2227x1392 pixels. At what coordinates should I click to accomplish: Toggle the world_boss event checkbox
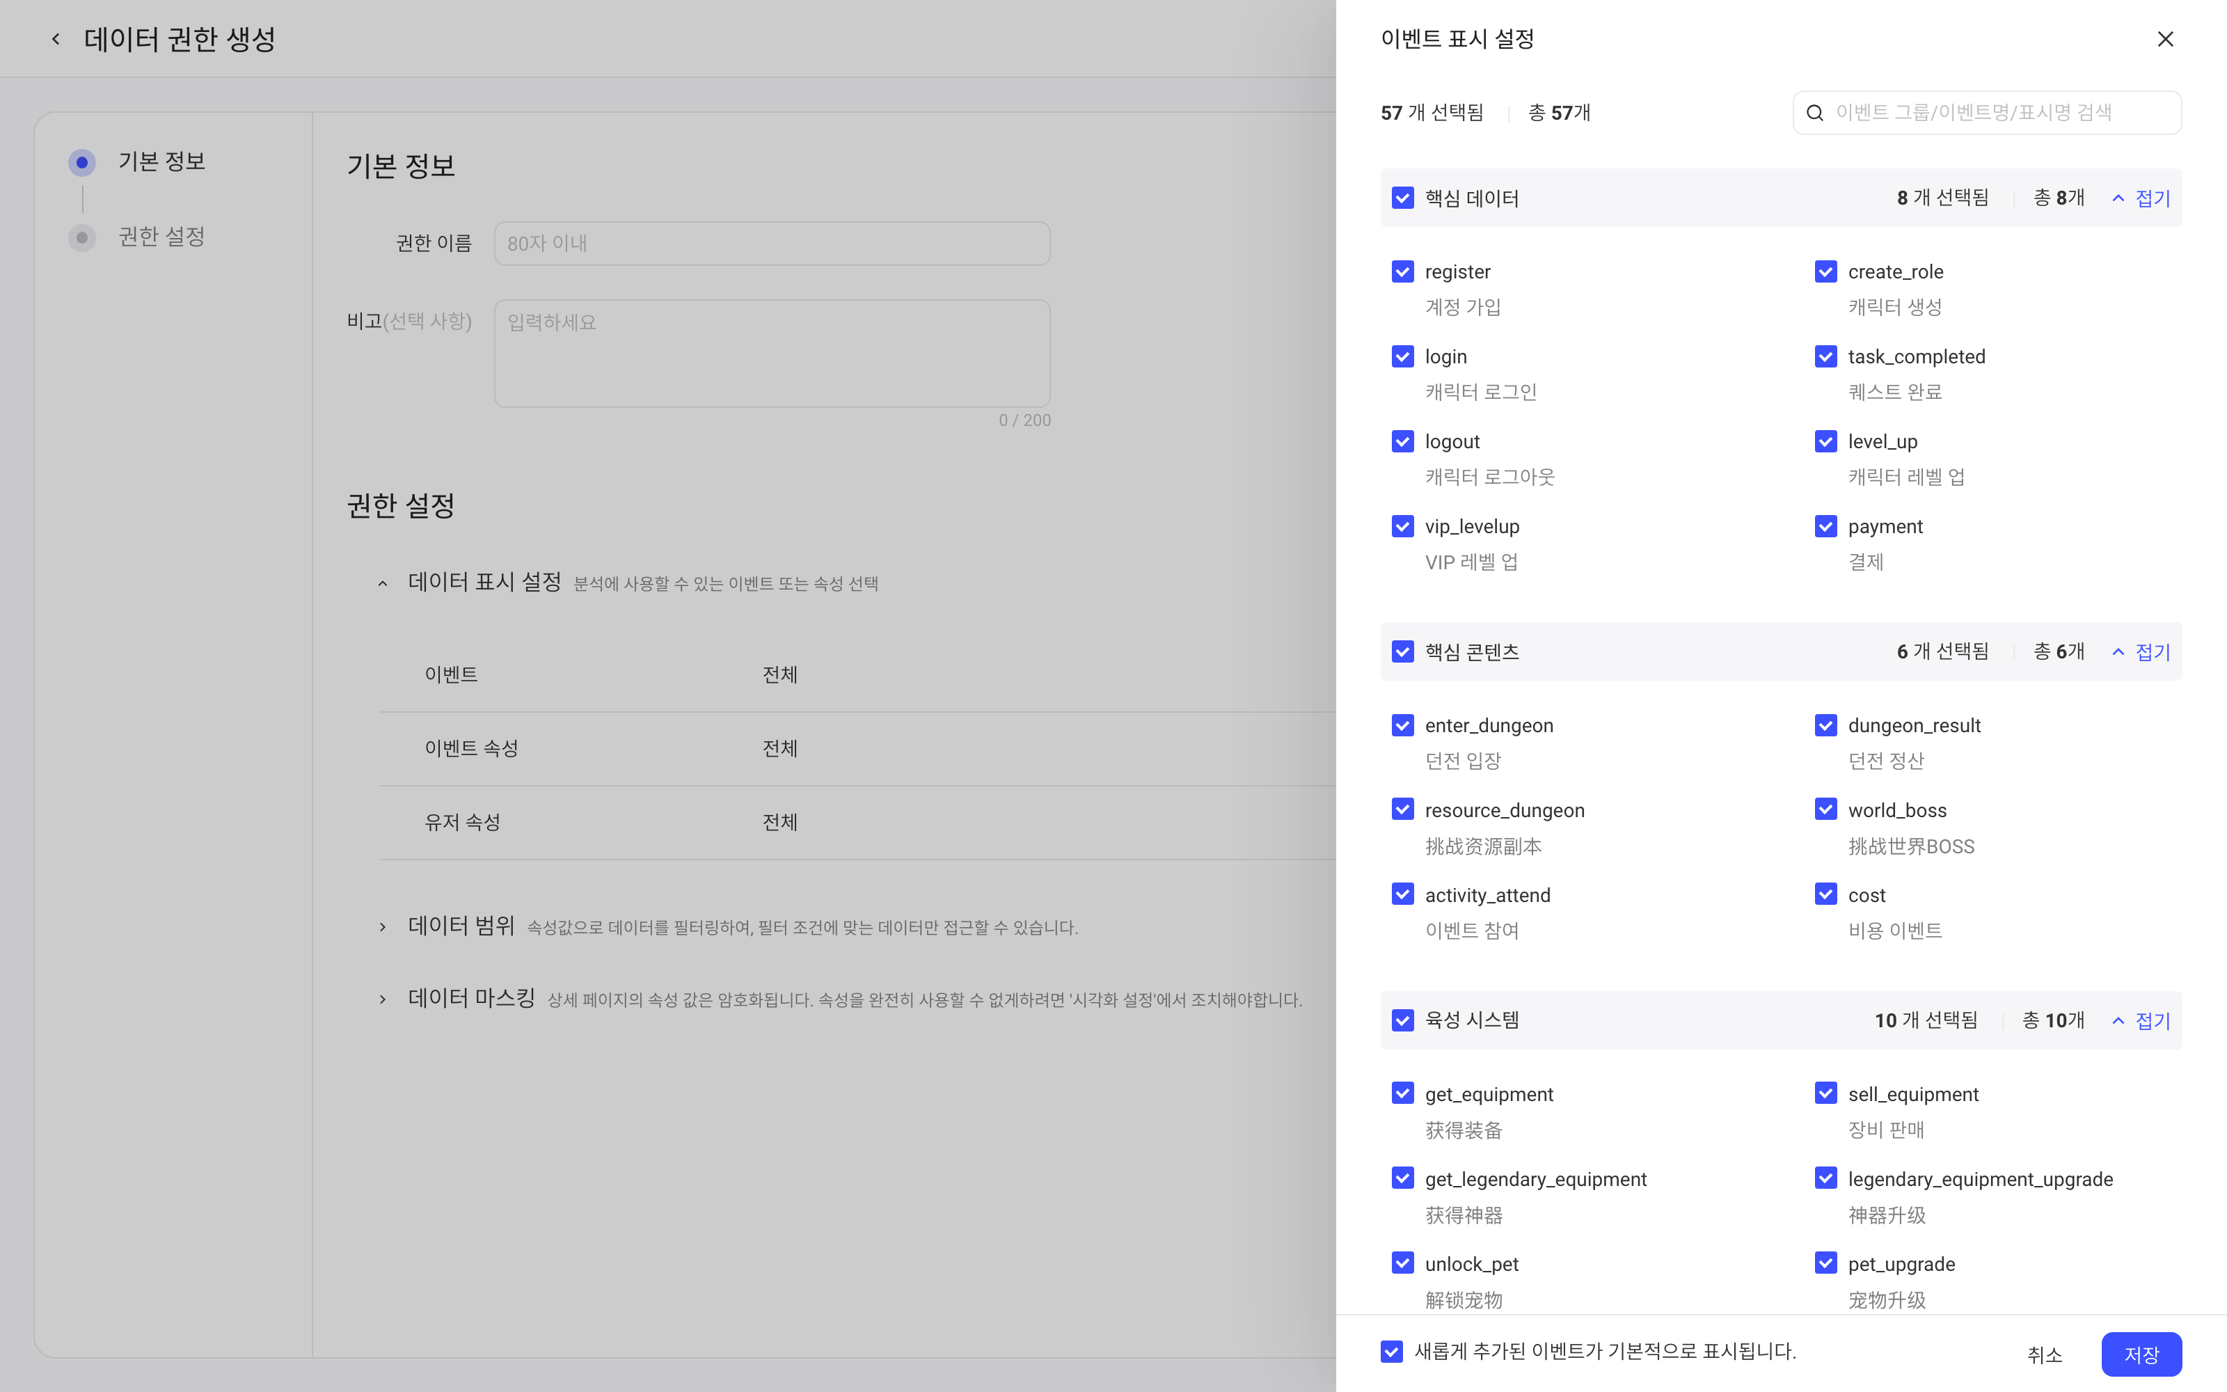point(1825,809)
